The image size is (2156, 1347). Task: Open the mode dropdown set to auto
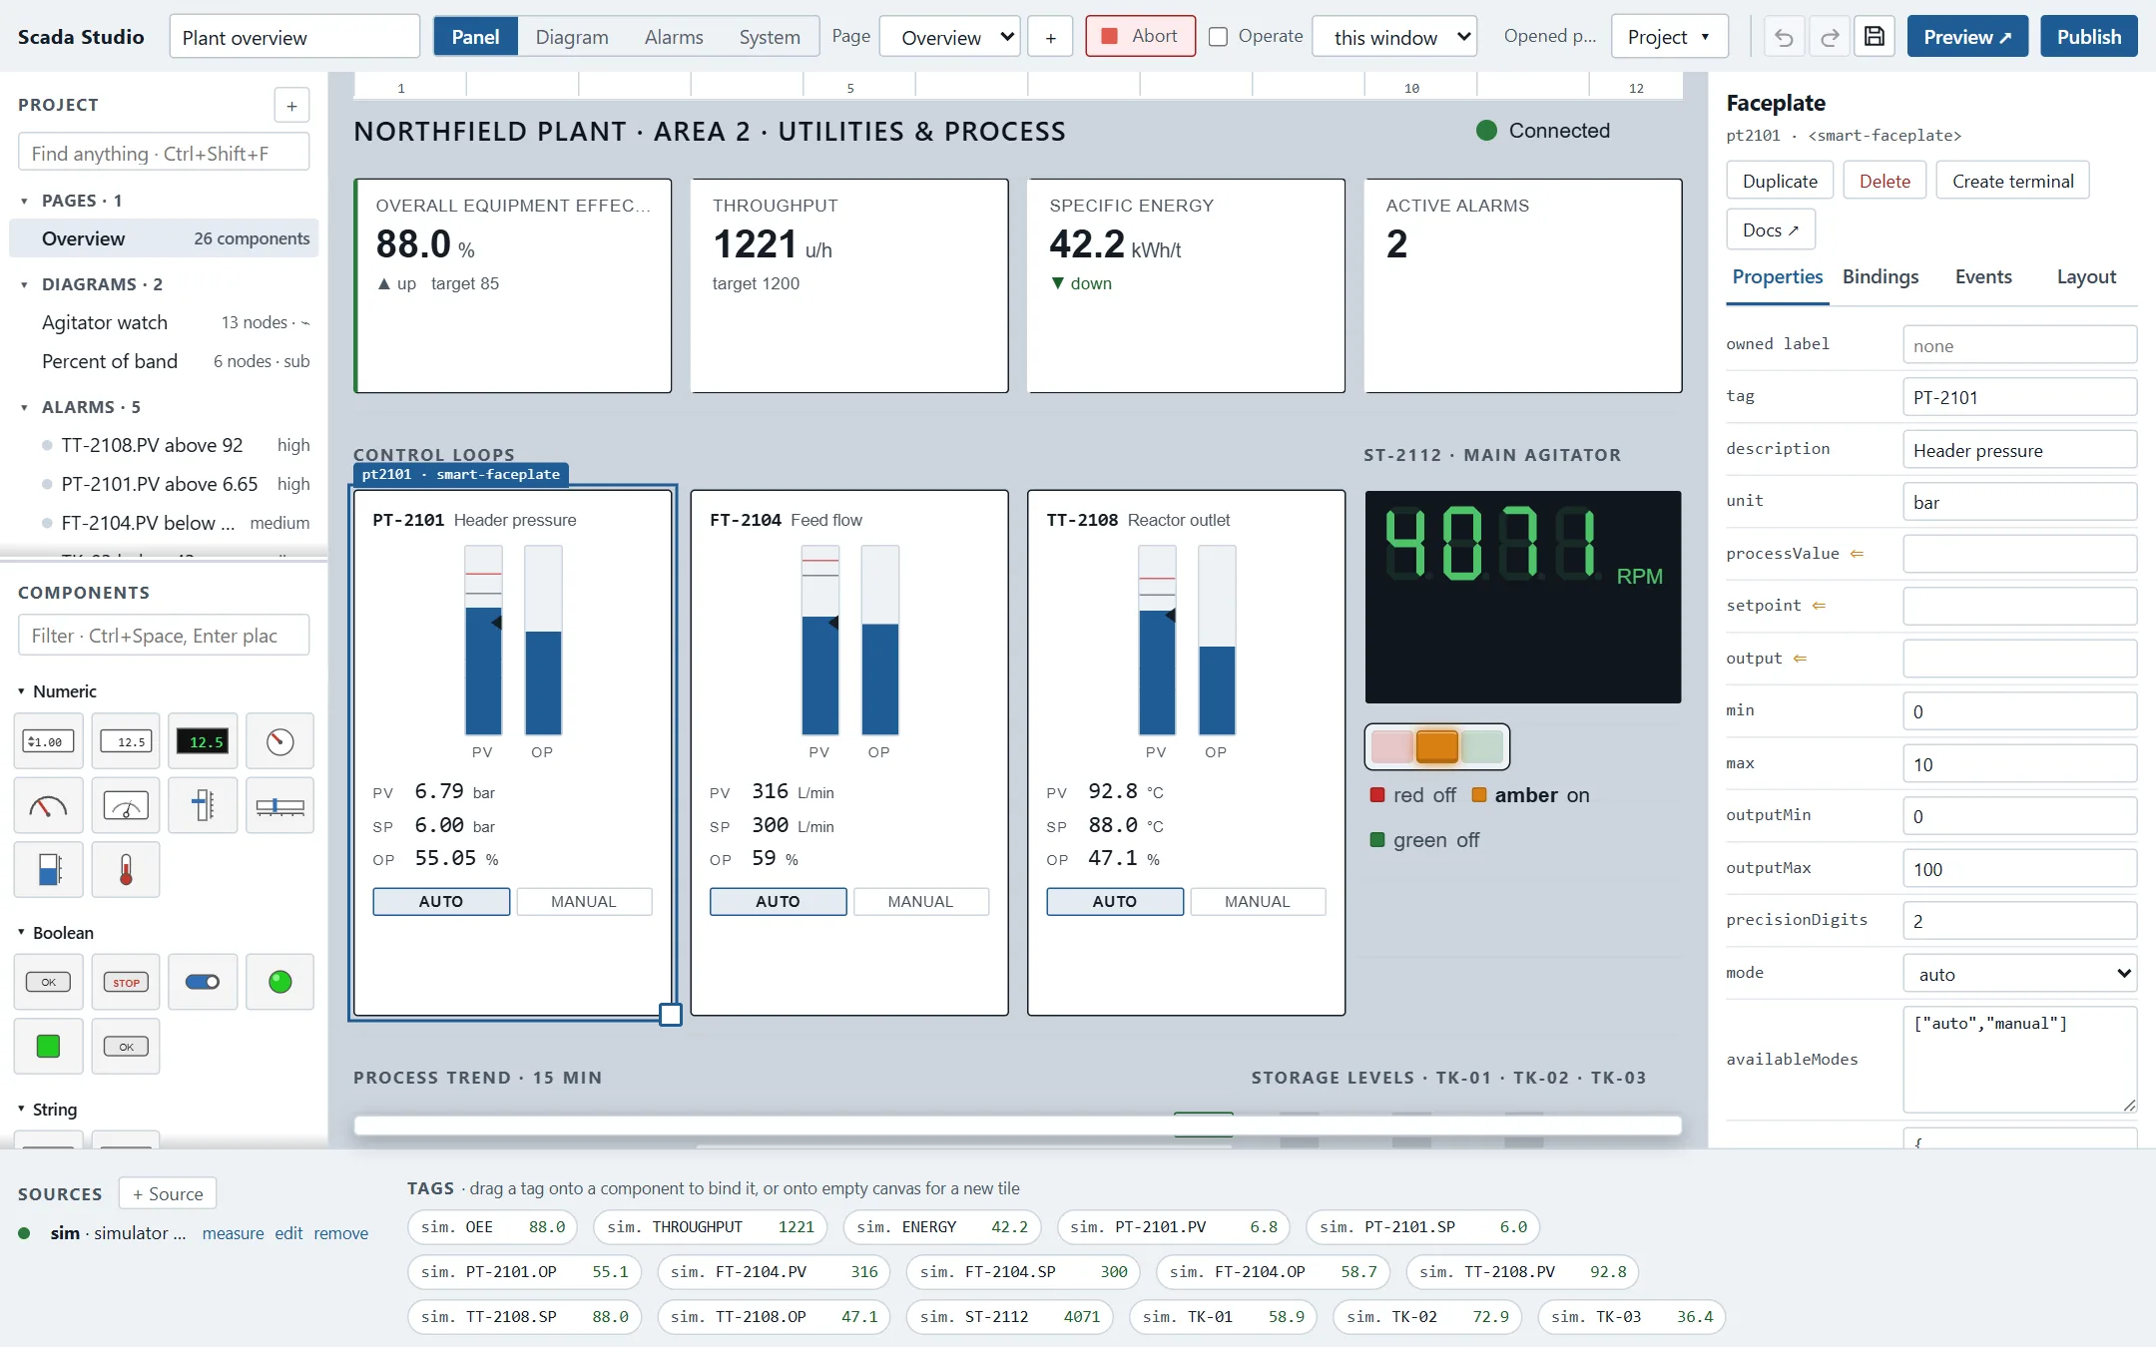point(2020,974)
